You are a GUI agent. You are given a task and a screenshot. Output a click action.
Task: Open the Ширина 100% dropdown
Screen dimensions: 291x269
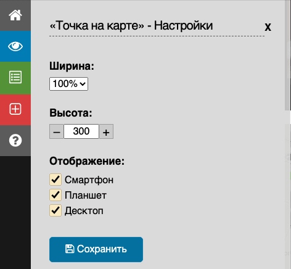[x=68, y=84]
